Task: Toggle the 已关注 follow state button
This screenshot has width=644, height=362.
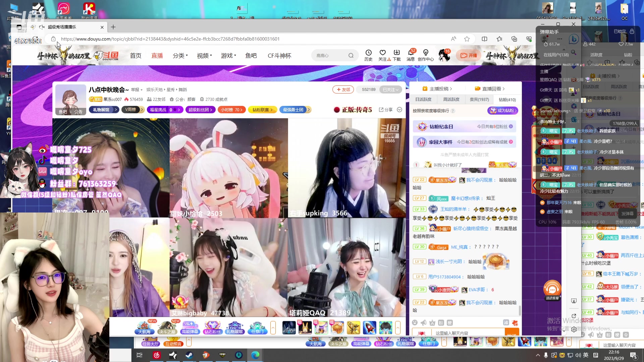Action: point(390,89)
